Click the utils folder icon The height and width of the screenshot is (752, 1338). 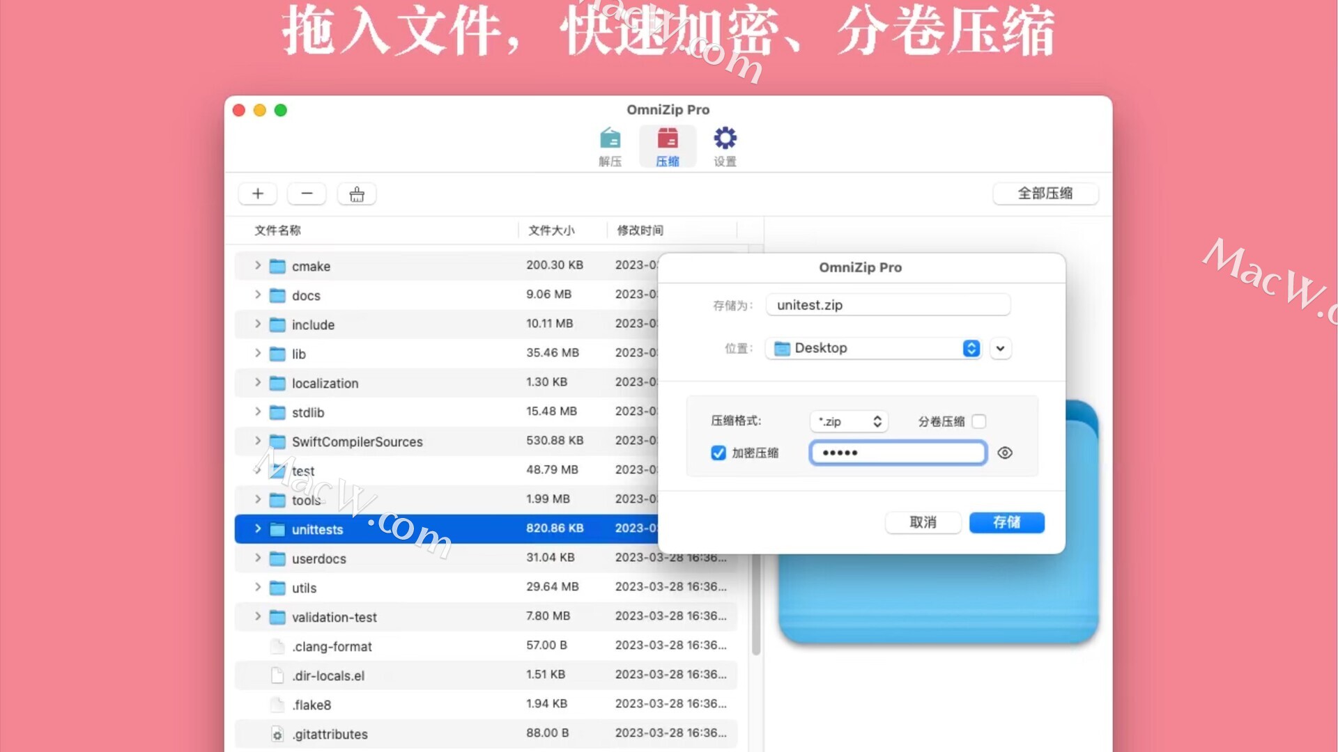tap(277, 588)
